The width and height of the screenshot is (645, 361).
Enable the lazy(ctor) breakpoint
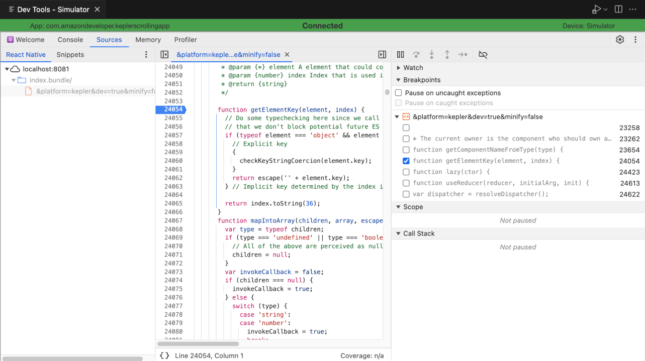click(406, 172)
